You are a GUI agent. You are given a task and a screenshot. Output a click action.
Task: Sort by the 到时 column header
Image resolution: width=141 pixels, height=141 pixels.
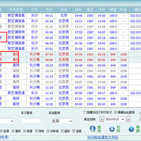78,9
